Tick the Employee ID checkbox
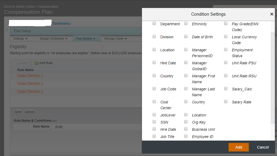Viewport: 277px width, 156px height. 186,136
